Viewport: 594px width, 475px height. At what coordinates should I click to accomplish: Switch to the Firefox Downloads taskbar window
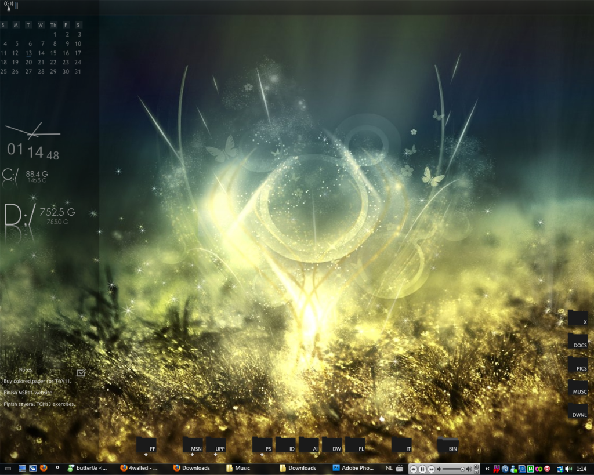(x=192, y=468)
